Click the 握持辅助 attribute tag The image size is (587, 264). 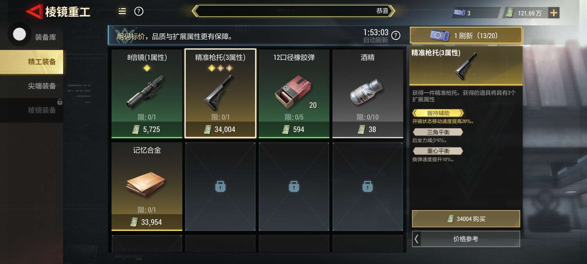click(x=438, y=113)
